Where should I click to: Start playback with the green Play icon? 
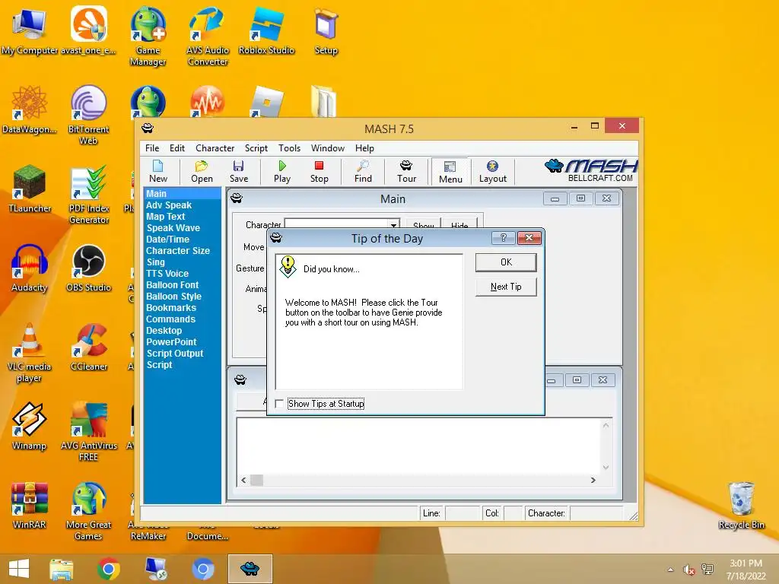click(x=281, y=172)
